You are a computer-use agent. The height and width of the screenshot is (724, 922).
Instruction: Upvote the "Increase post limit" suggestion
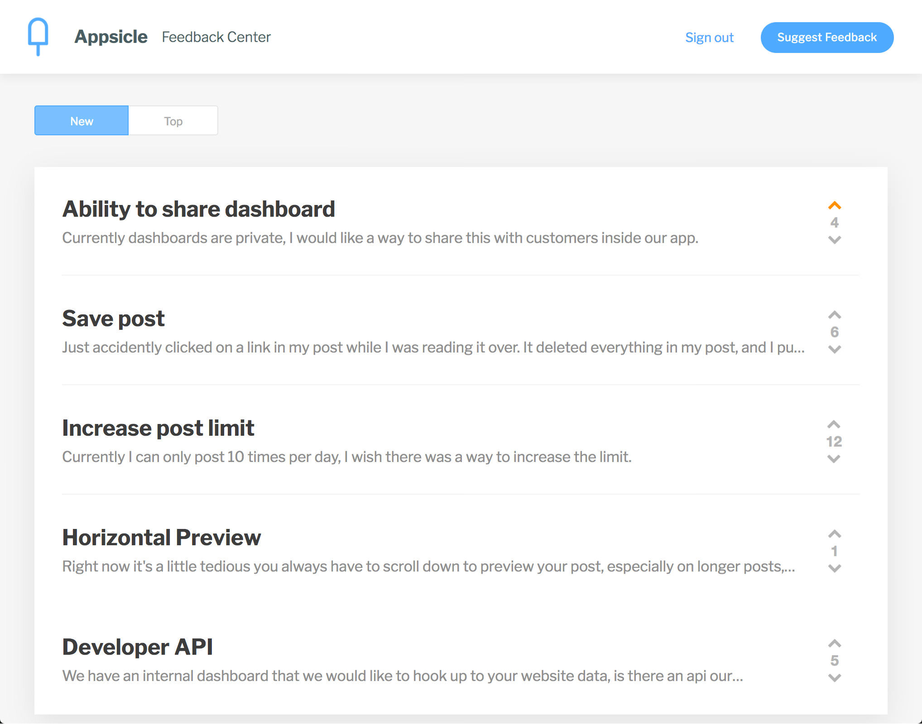pos(834,424)
